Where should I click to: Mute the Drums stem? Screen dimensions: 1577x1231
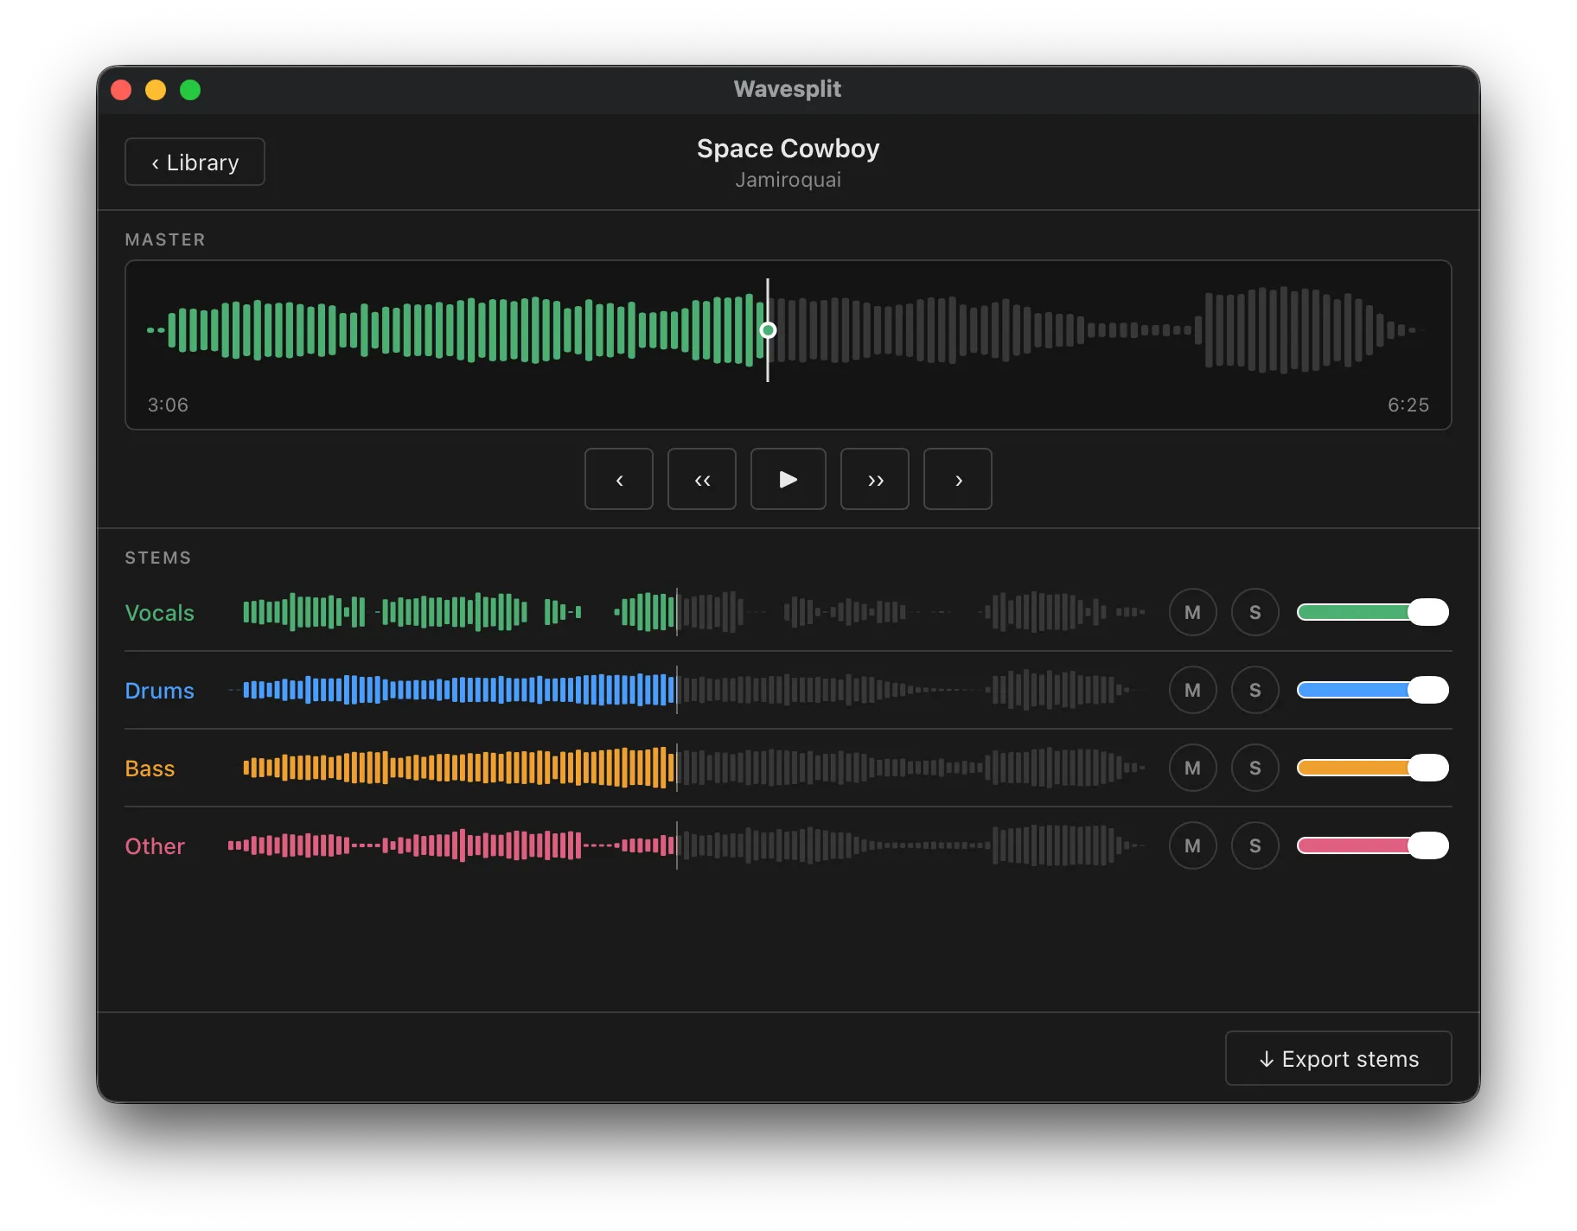pyautogui.click(x=1192, y=690)
